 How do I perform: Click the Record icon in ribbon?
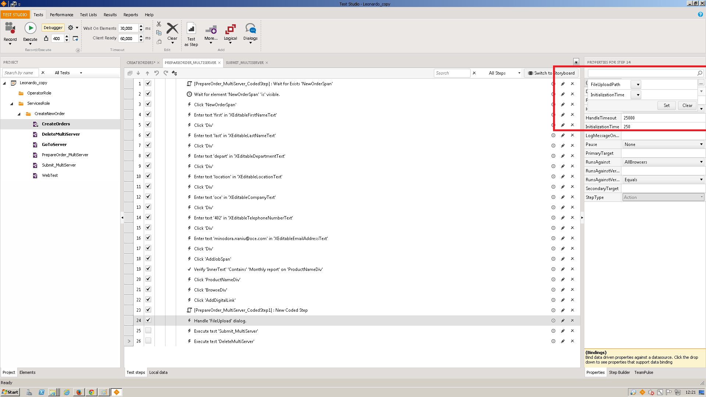click(x=10, y=29)
